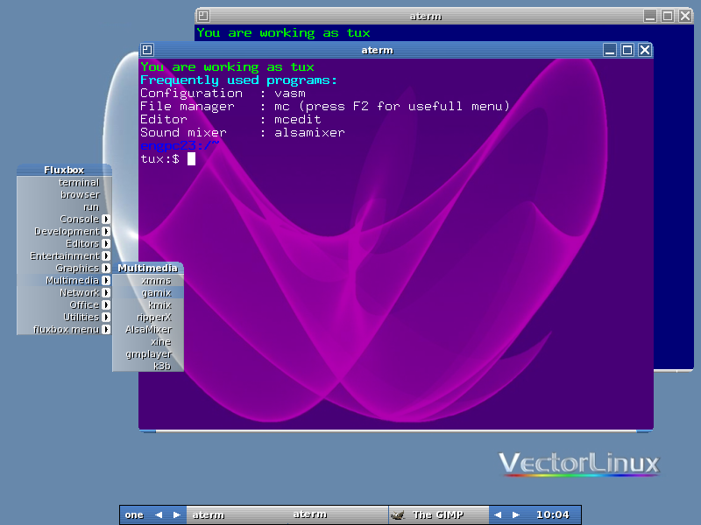Click the previous window arrow beside the clock
The width and height of the screenshot is (701, 525).
[x=498, y=515]
